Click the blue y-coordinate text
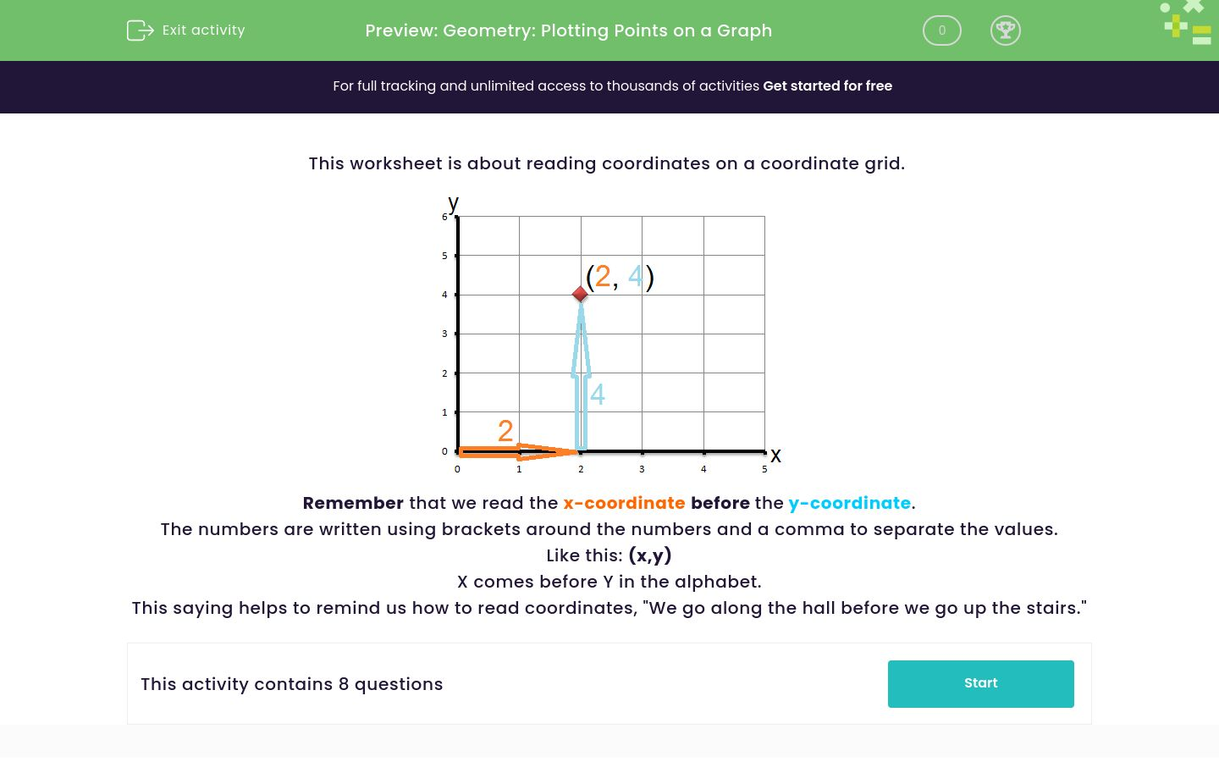The width and height of the screenshot is (1219, 762). (849, 503)
